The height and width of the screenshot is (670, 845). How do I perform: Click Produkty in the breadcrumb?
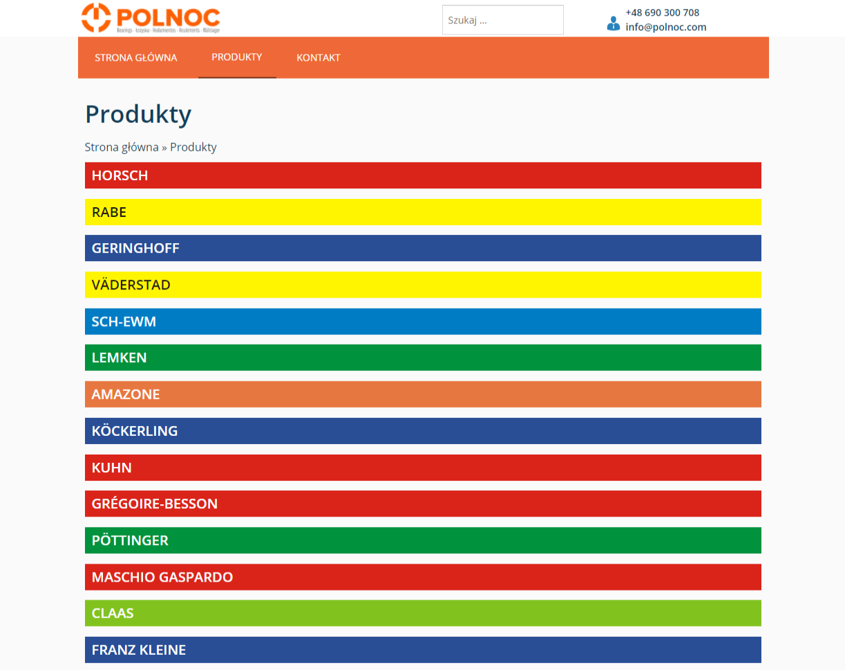click(x=193, y=147)
